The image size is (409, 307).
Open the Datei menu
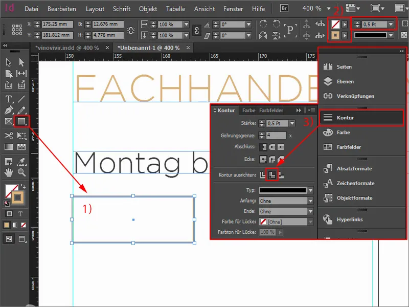(31, 9)
